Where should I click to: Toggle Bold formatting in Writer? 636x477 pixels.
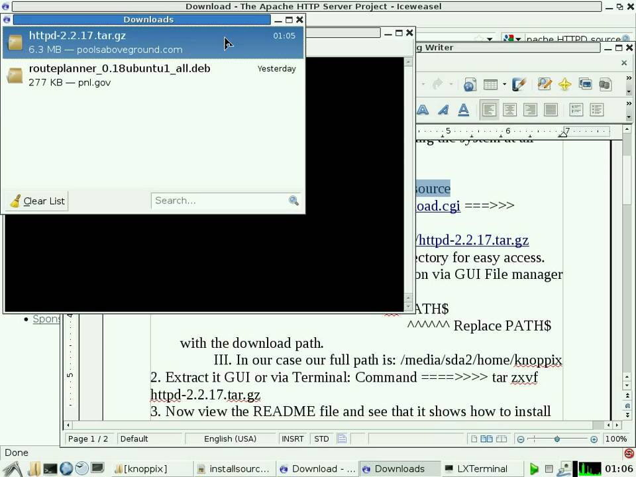[x=423, y=109]
